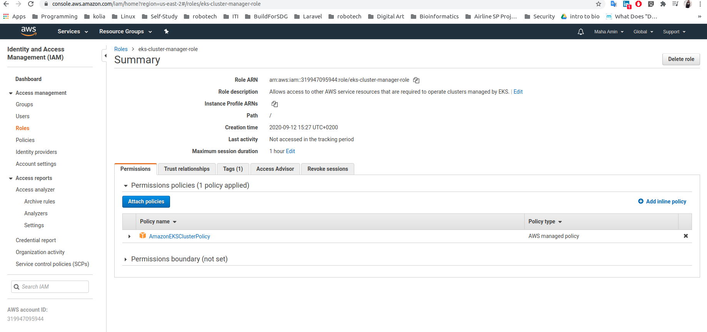Click the Delete role button
707x332 pixels.
(681, 59)
